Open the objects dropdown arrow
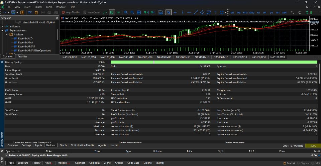 pos(225,12)
